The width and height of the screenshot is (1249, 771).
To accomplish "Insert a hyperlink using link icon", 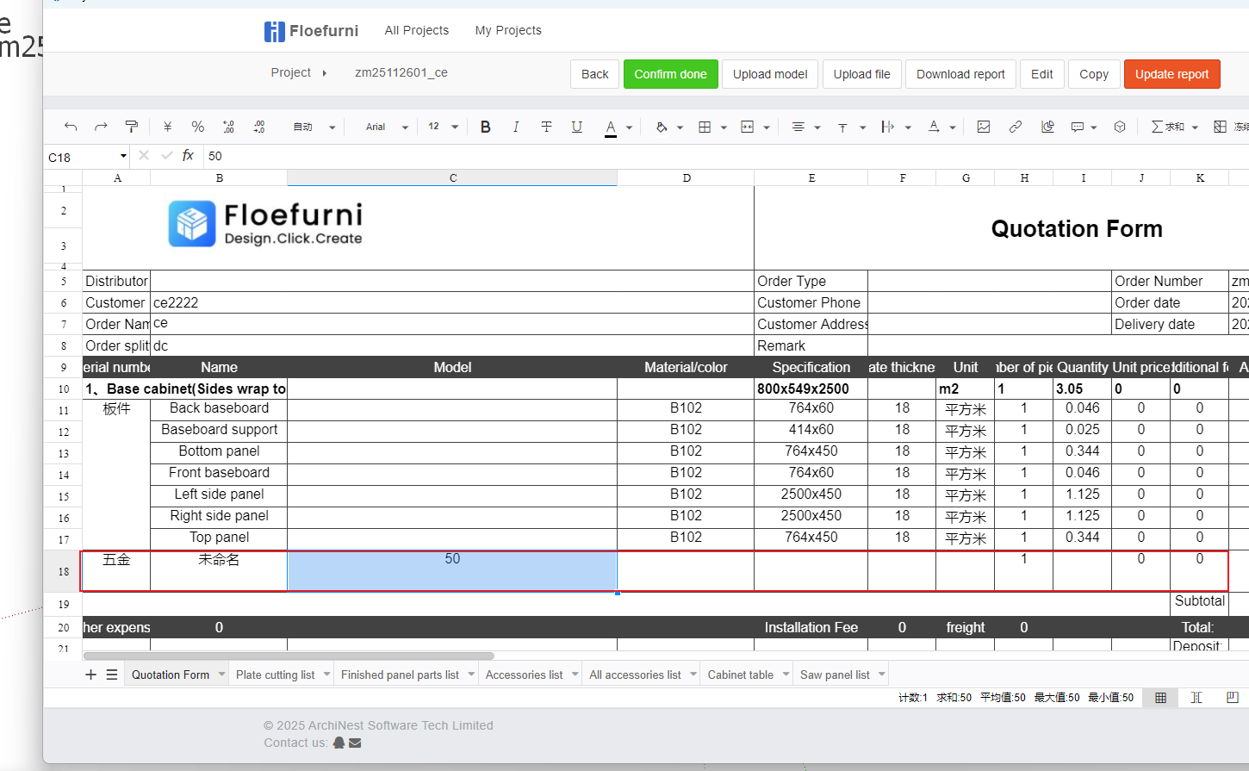I will point(1016,127).
